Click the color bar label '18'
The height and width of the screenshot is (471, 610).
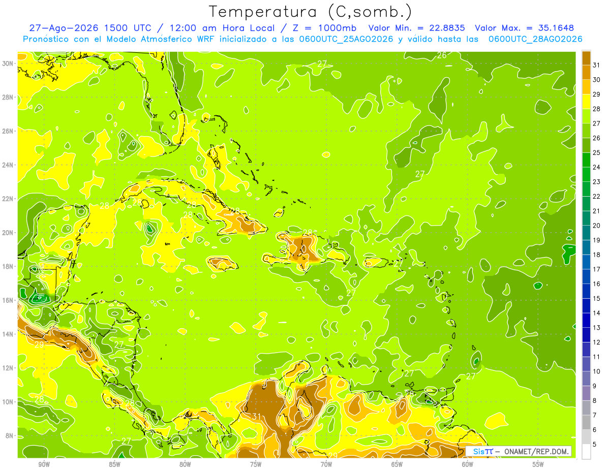[x=597, y=255]
